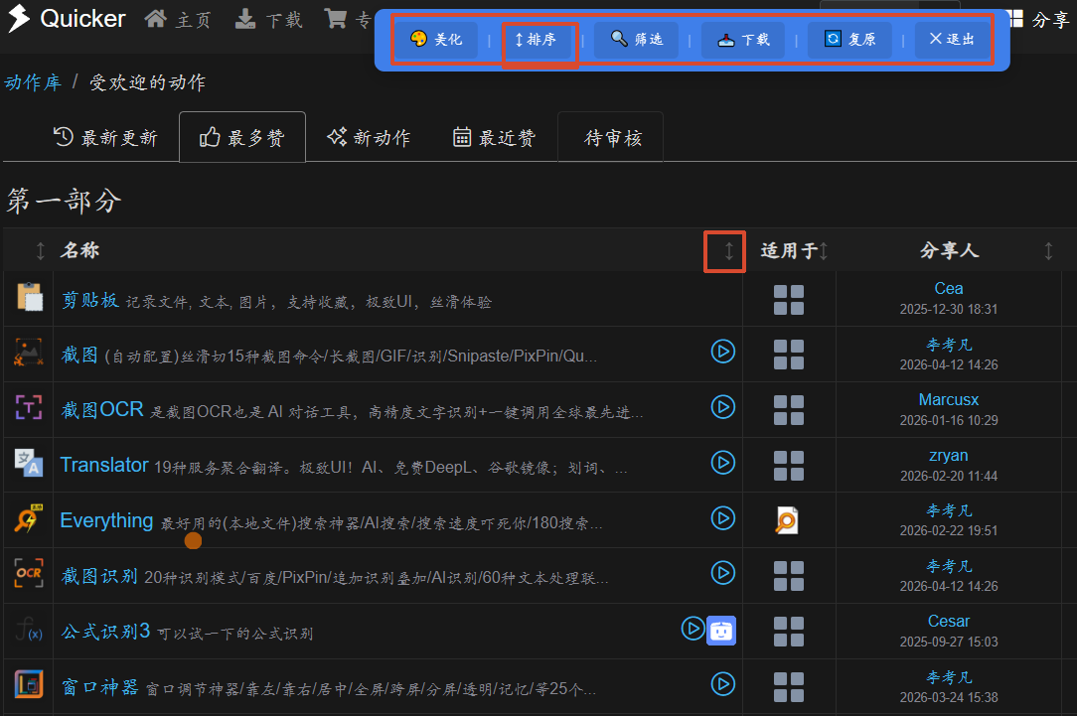Open the 公式识别3 action link

pos(105,632)
